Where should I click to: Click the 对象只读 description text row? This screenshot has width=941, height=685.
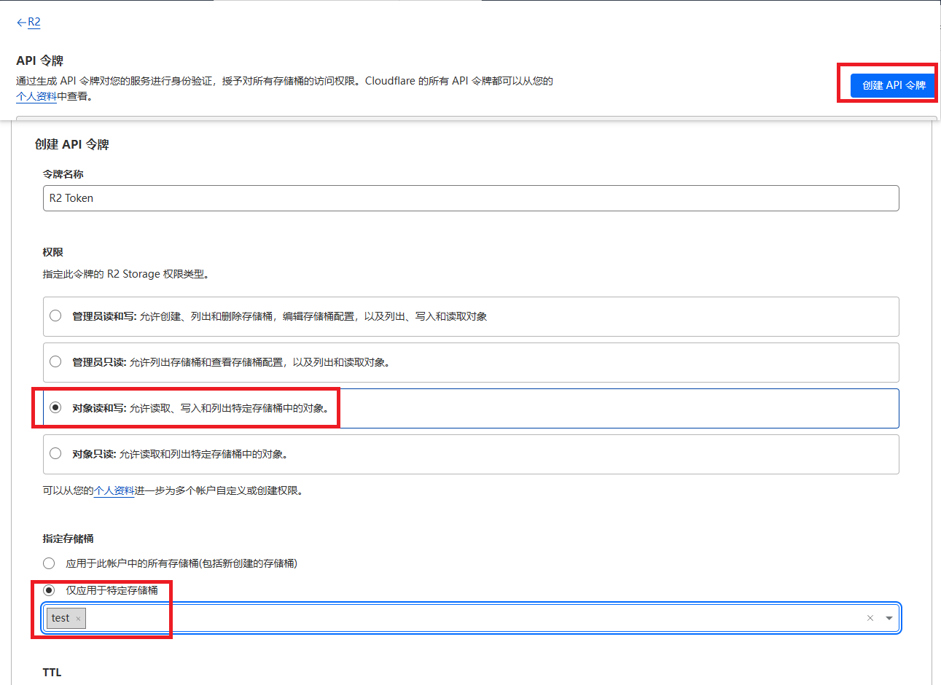pyautogui.click(x=205, y=454)
